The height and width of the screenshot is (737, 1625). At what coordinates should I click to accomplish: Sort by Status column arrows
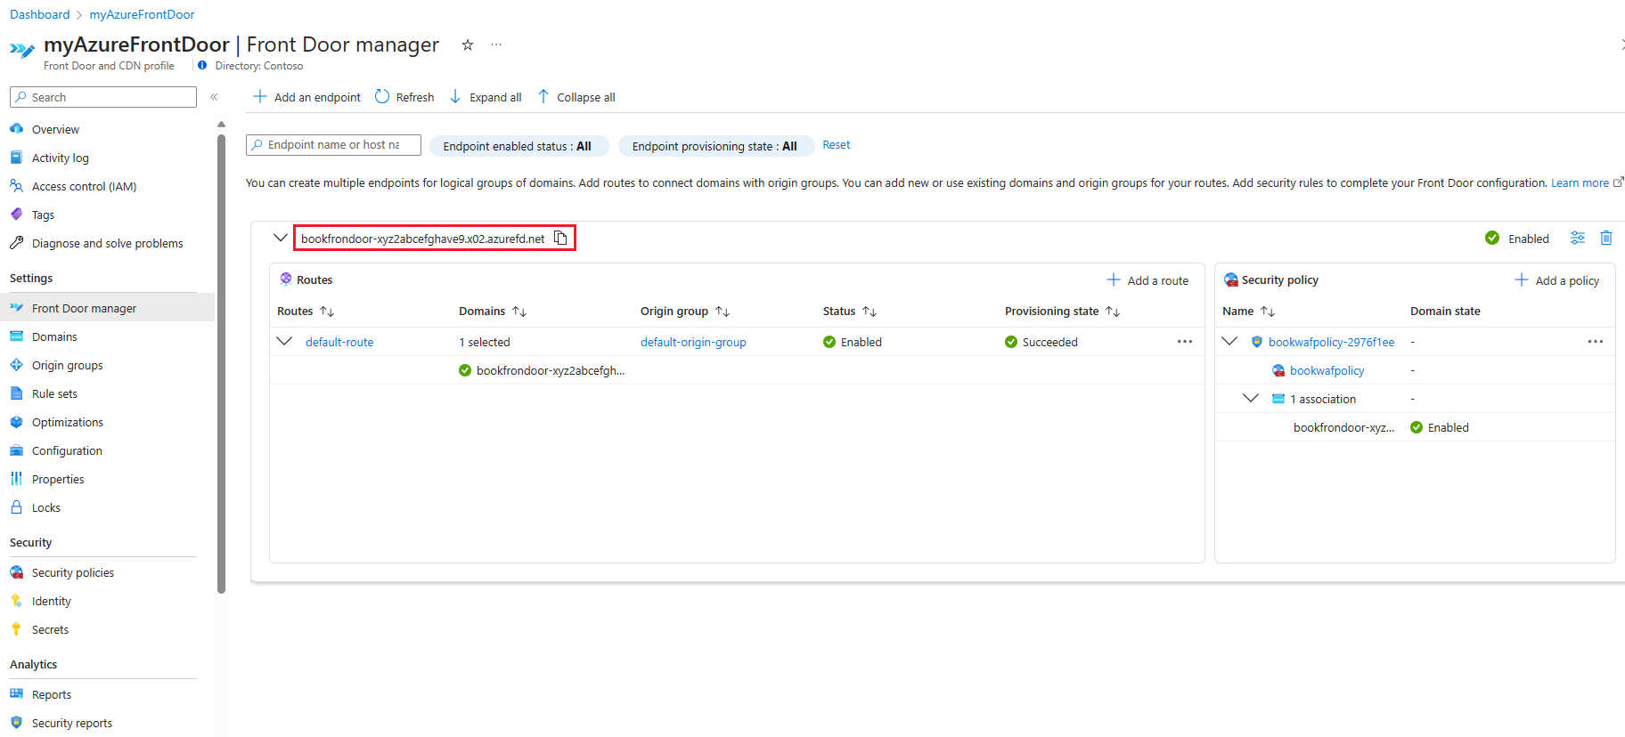point(870,312)
